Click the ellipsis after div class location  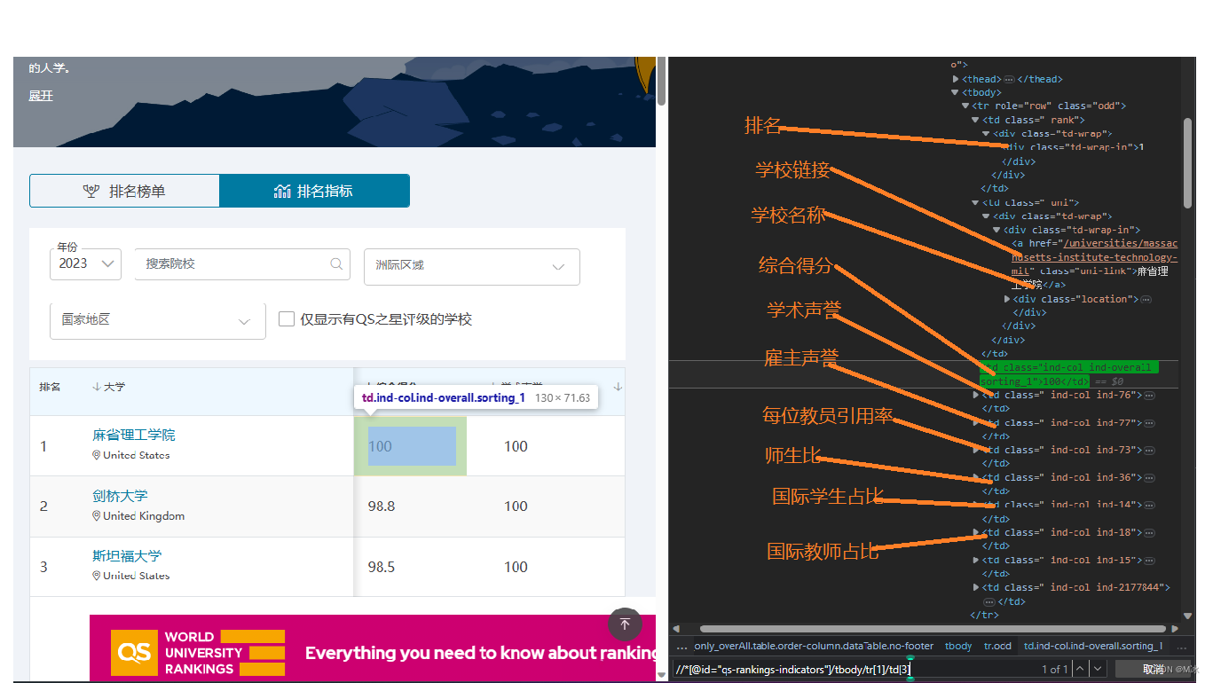tap(1146, 299)
